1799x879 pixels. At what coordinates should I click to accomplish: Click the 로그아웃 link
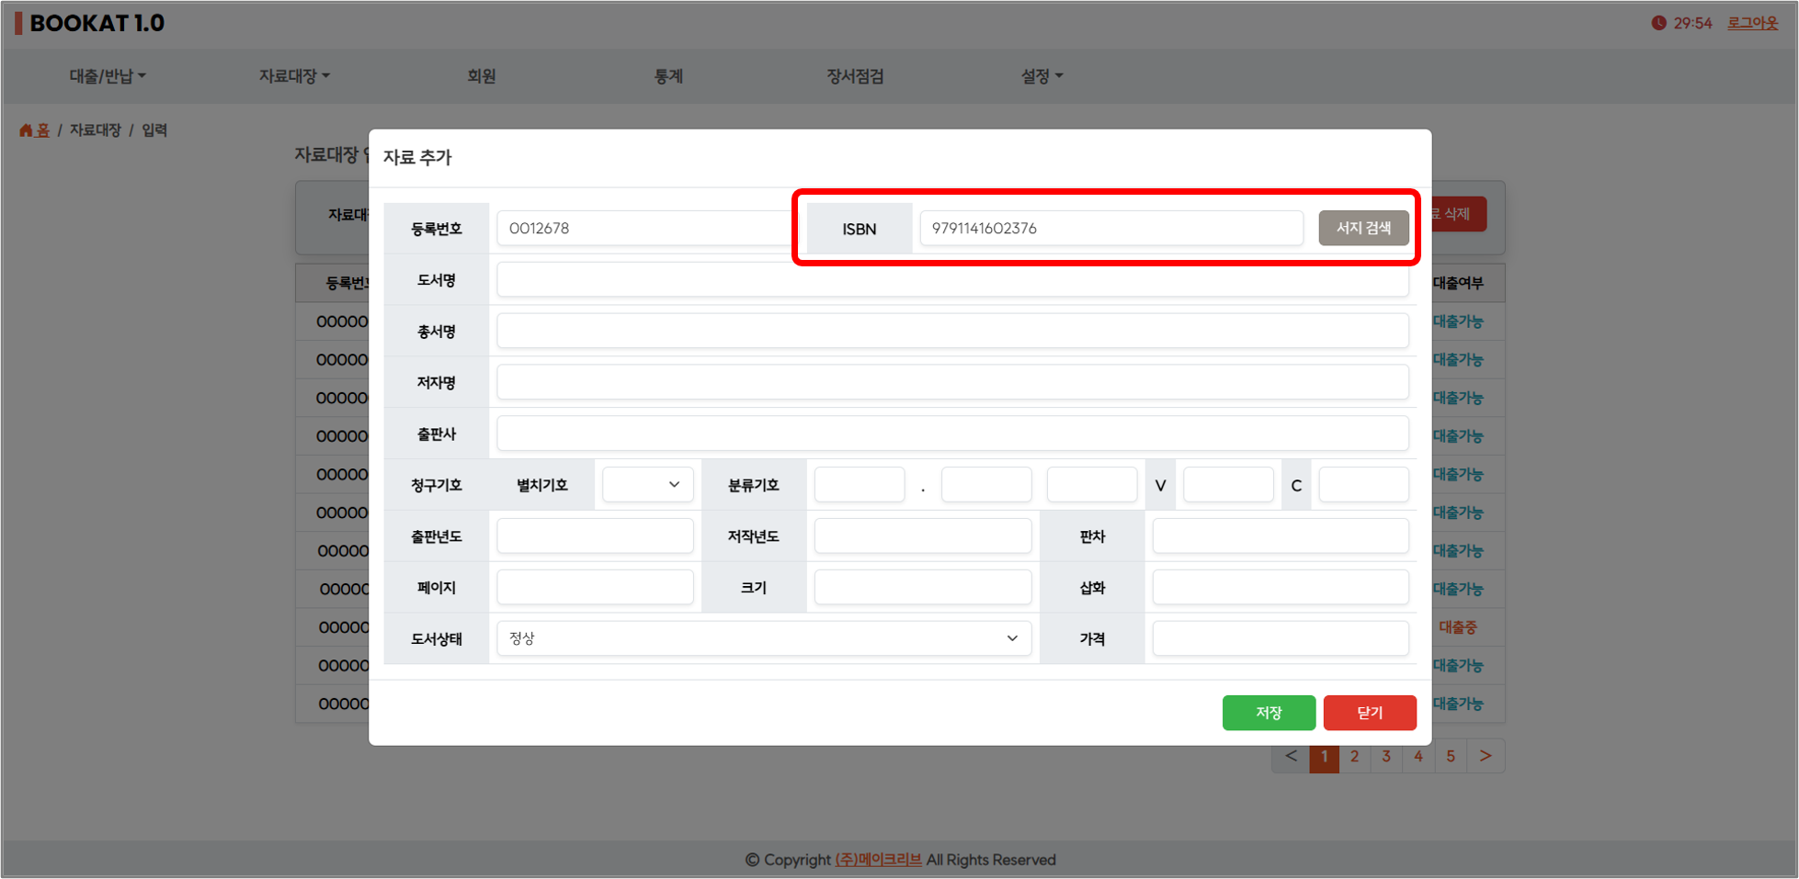click(x=1752, y=23)
